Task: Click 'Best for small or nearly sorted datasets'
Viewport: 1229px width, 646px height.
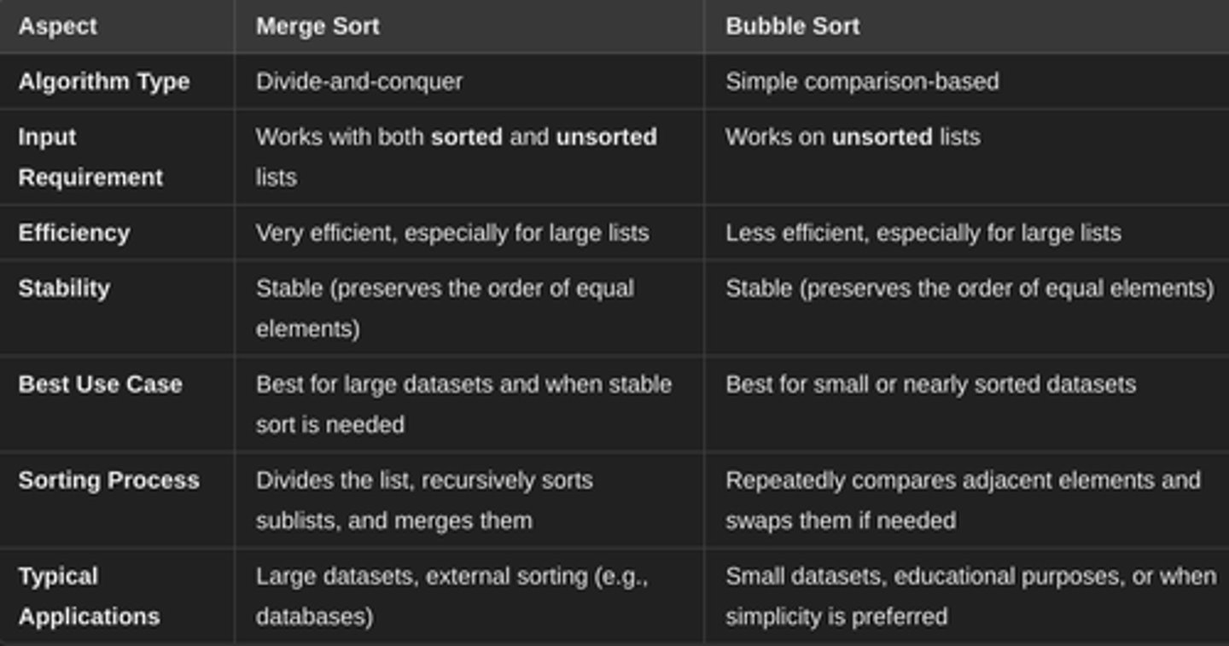Action: tap(930, 384)
